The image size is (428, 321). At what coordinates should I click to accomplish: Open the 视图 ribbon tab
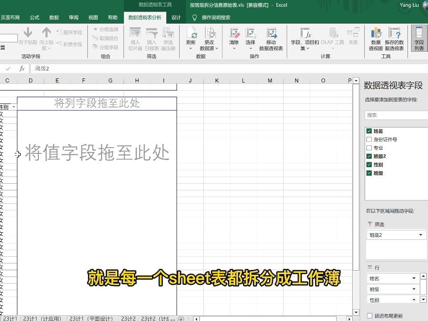[93, 17]
